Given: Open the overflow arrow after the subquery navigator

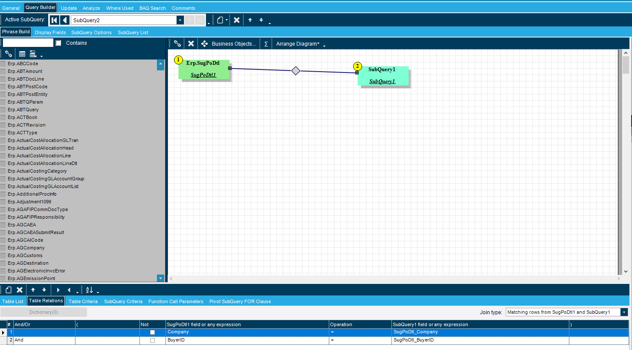Looking at the screenshot, I should (209, 23).
